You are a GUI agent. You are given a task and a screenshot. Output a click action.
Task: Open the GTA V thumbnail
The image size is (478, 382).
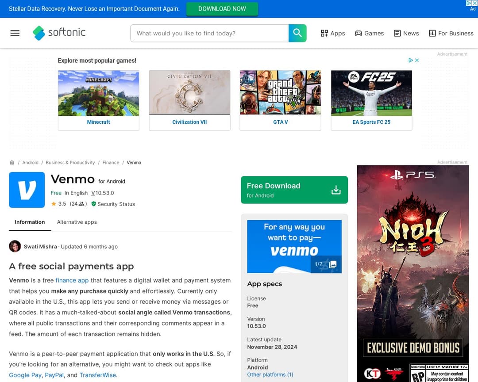coord(281,92)
